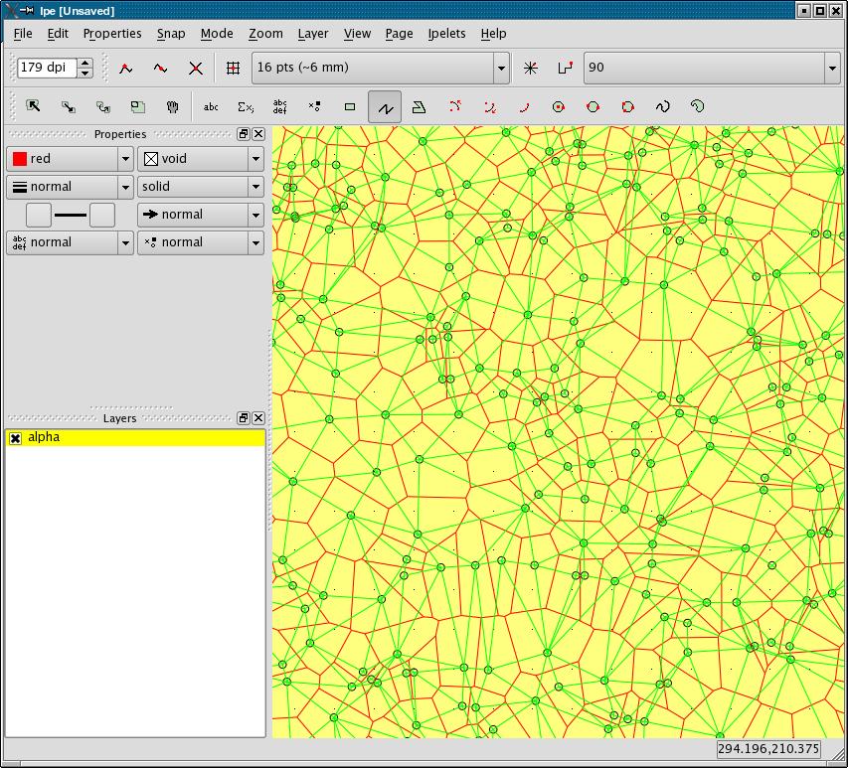Select the math formula tool

click(246, 106)
